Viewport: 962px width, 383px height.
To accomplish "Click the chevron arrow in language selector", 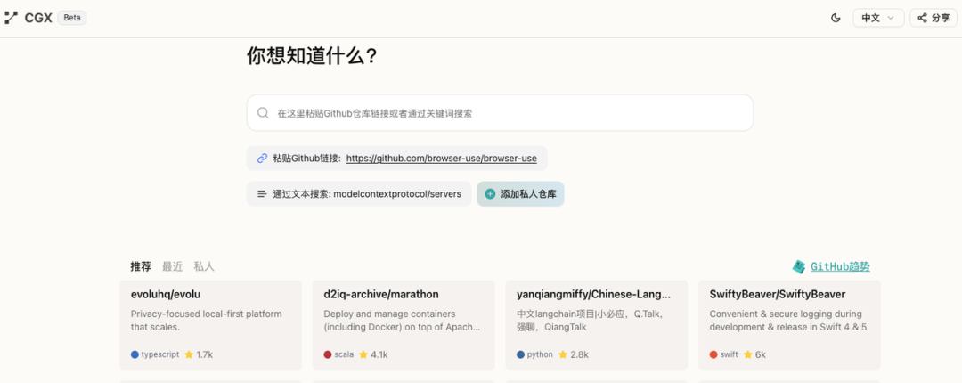I will click(891, 18).
